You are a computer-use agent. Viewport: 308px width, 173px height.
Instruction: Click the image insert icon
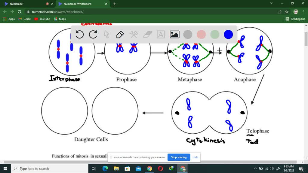point(174,35)
